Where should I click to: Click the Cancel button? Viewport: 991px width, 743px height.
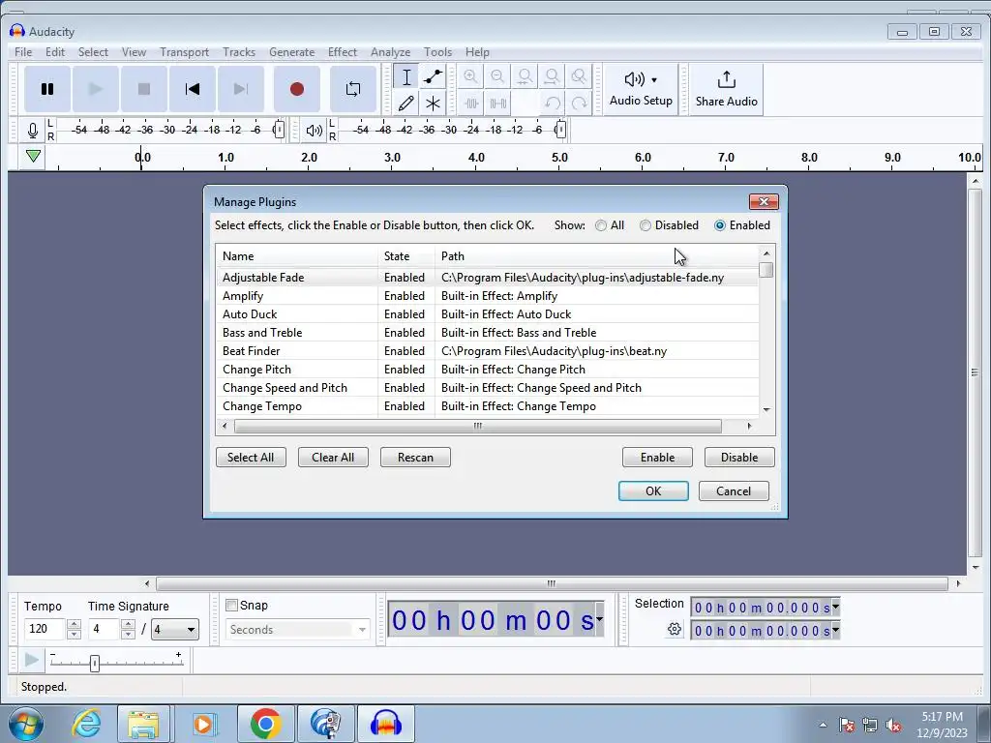click(x=734, y=490)
